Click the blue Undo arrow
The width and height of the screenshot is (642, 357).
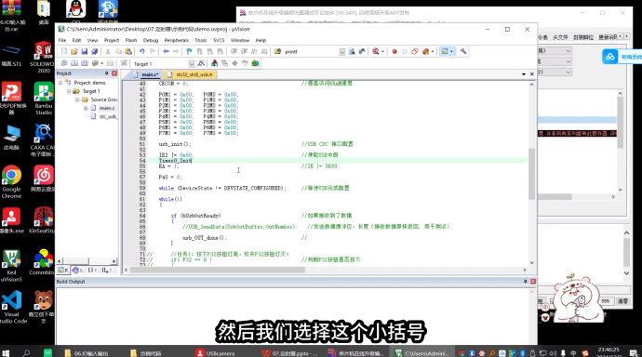[x=141, y=51]
